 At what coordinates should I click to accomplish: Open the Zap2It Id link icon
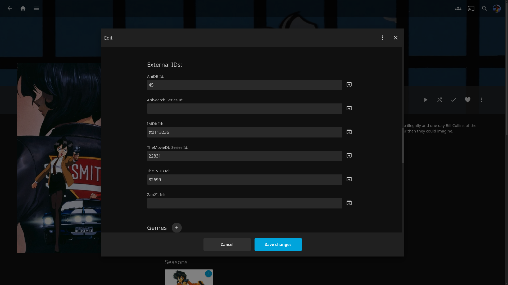[349, 203]
